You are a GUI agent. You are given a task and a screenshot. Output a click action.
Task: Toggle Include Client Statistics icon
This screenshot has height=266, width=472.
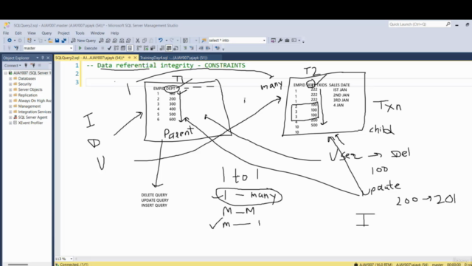tap(153, 48)
